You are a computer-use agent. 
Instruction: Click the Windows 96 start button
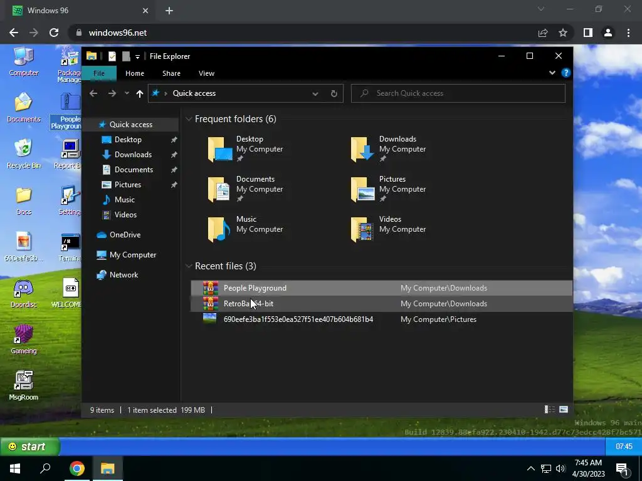(30, 446)
